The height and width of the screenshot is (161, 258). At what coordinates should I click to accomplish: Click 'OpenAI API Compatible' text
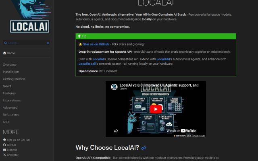click(x=93, y=158)
